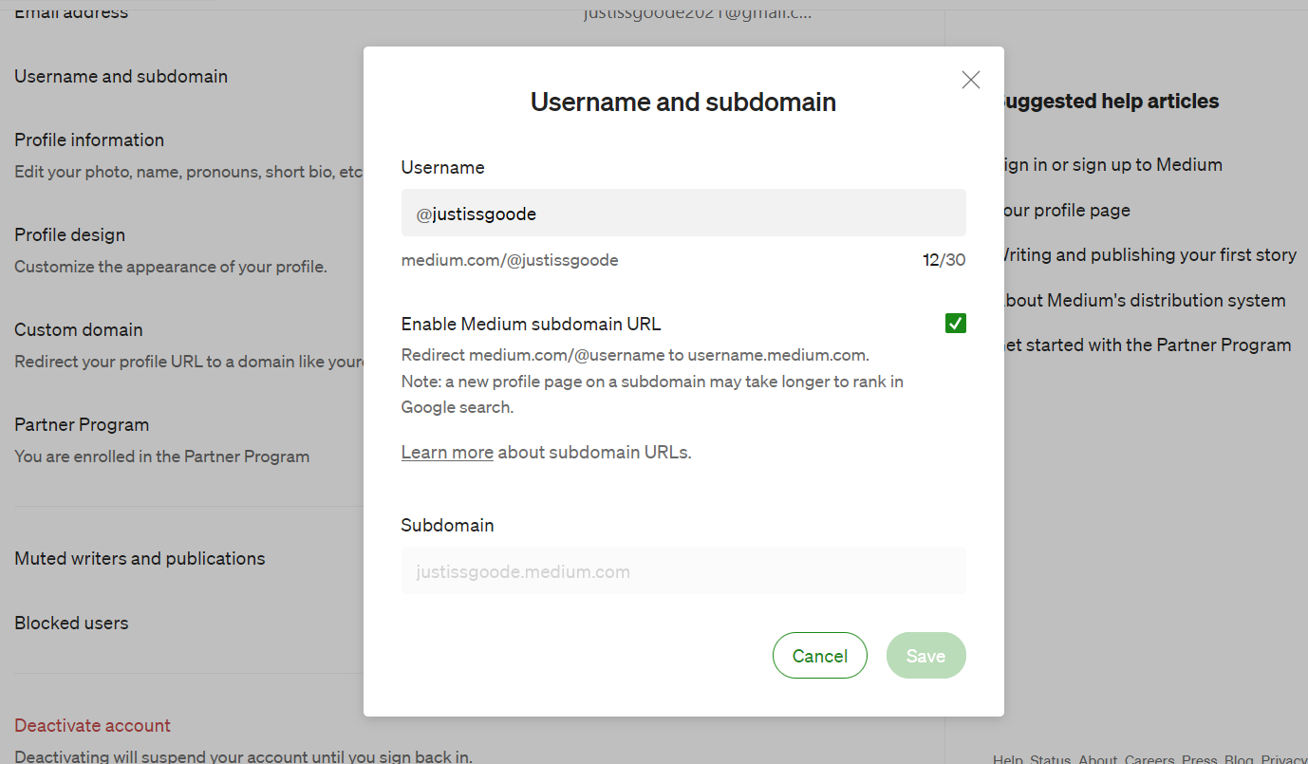Select the '12/30' character counter
1308x764 pixels.
pos(944,260)
